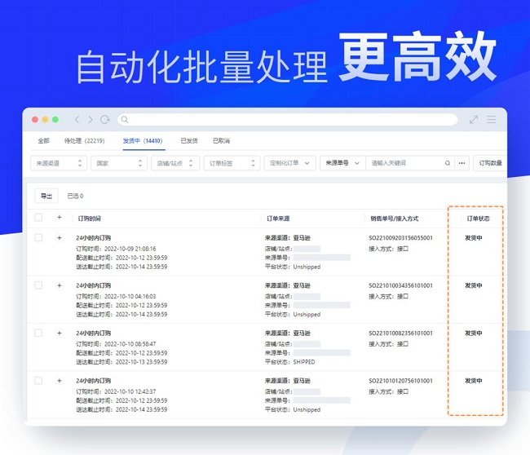Expand order SO221010120756101001 with the plus icon
Image resolution: width=530 pixels, height=455 pixels.
[x=60, y=381]
